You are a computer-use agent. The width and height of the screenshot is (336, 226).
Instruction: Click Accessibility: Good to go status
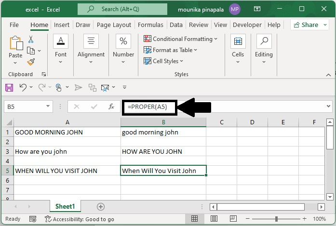(x=80, y=219)
